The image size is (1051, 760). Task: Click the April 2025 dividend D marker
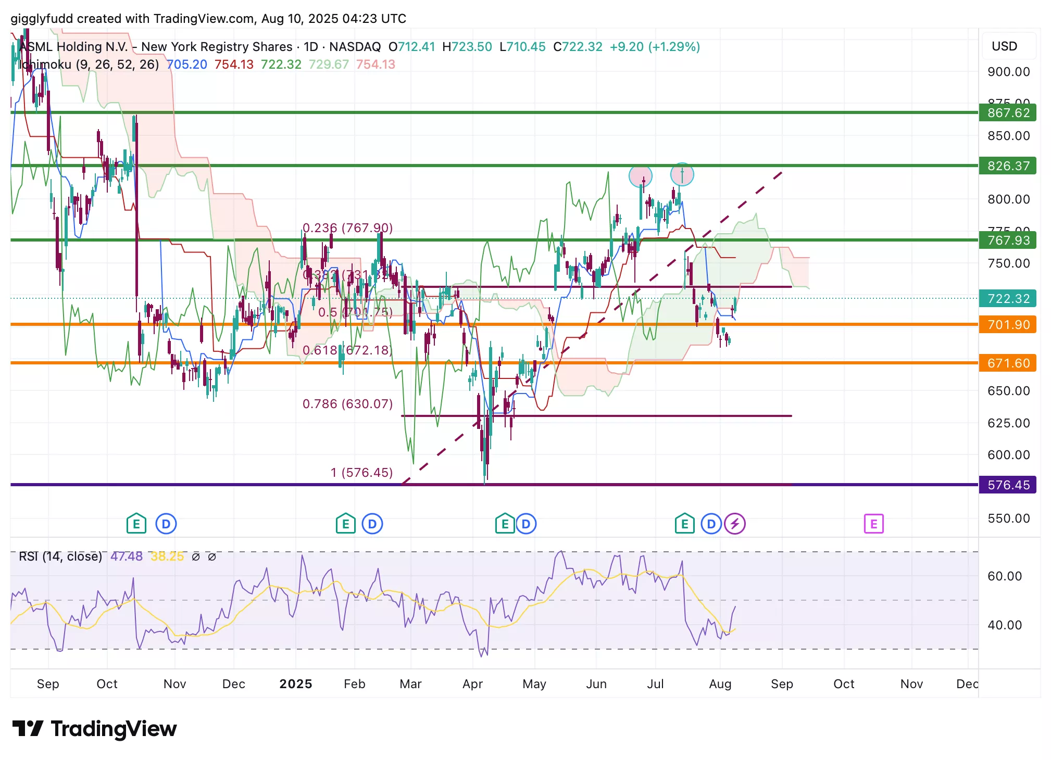[526, 524]
